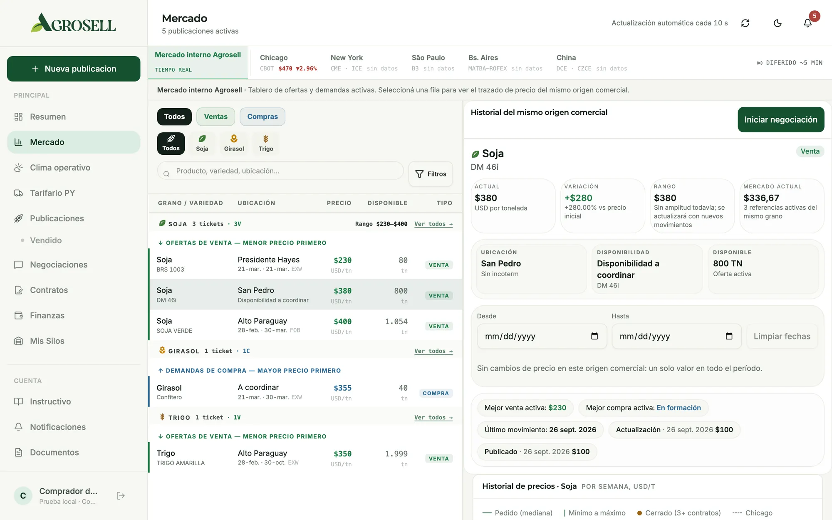Toggle dark mode moon icon
Image resolution: width=832 pixels, height=520 pixels.
pos(778,23)
